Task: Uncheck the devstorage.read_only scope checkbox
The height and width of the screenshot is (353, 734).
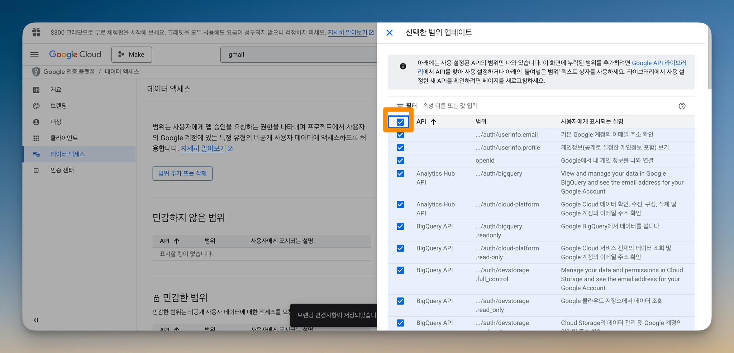Action: click(400, 301)
